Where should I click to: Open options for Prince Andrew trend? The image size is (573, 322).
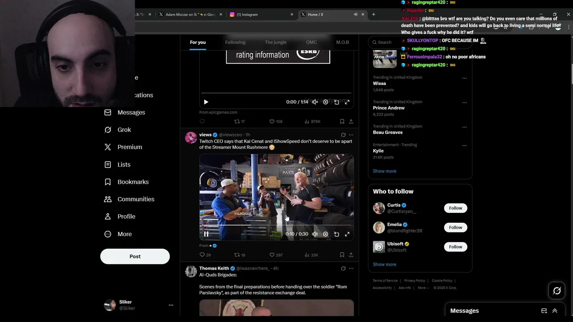click(x=464, y=102)
